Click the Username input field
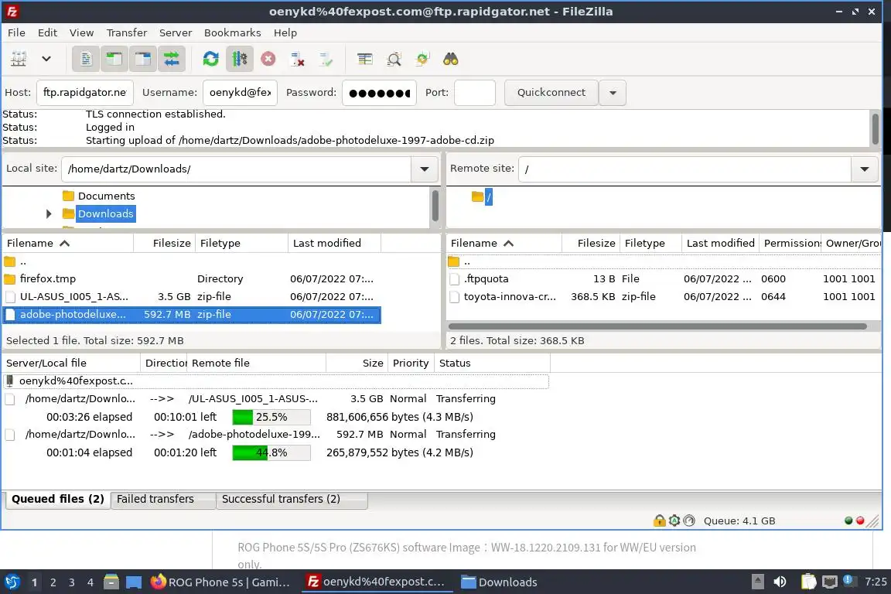The image size is (891, 594). [x=240, y=93]
